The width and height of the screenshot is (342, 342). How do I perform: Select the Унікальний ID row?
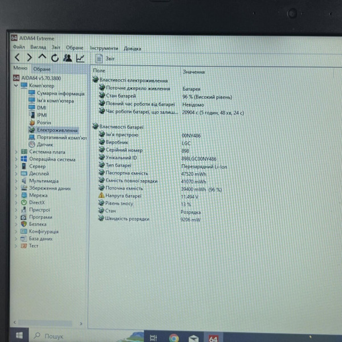(x=121, y=158)
